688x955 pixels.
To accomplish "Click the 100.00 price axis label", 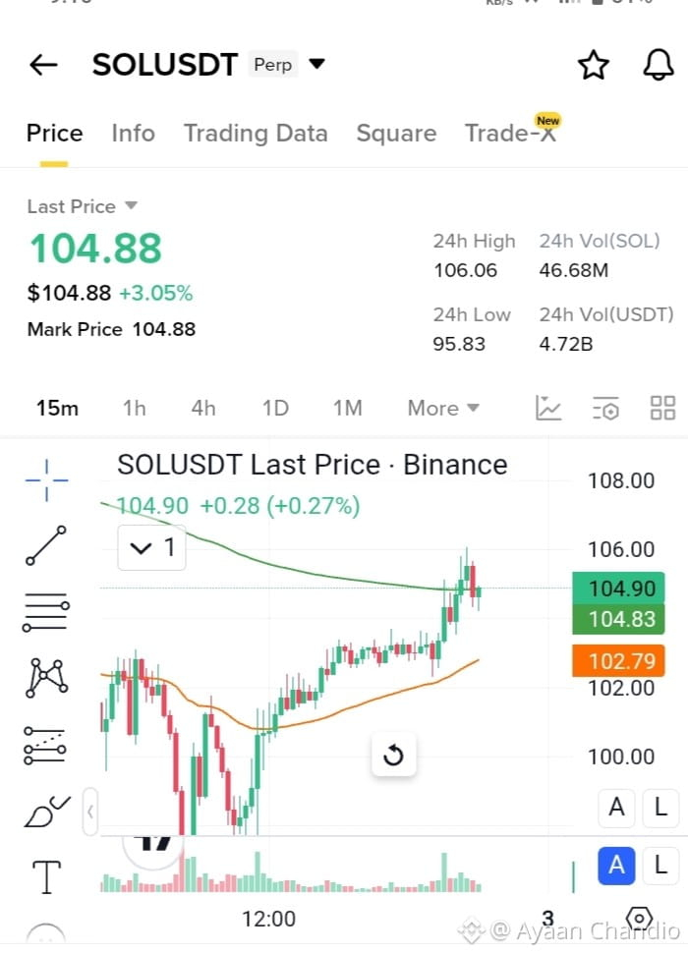I will 621,758.
